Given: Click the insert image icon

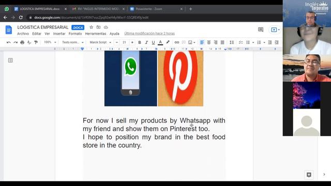Looking at the screenshot, I should (190, 42).
